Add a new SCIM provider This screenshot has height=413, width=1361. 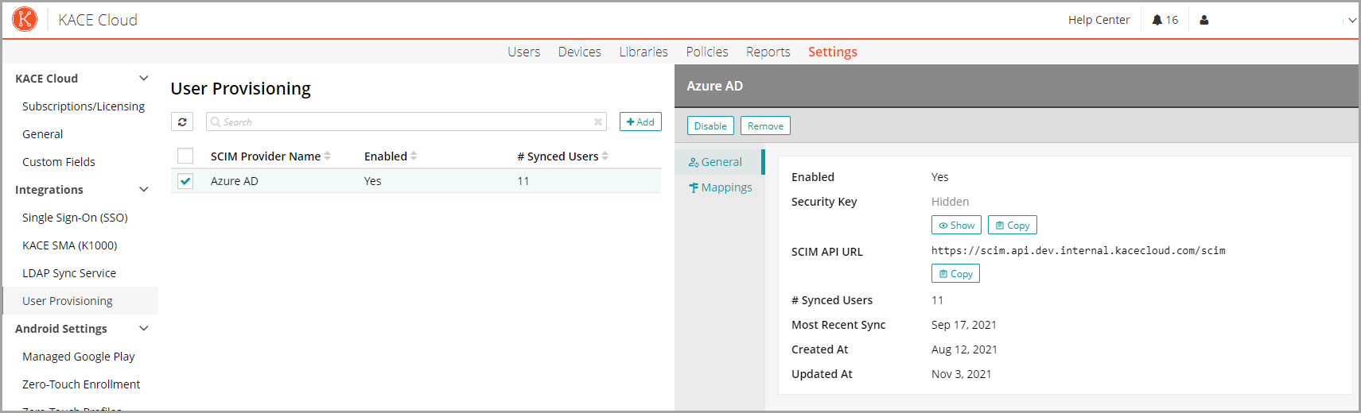point(640,122)
